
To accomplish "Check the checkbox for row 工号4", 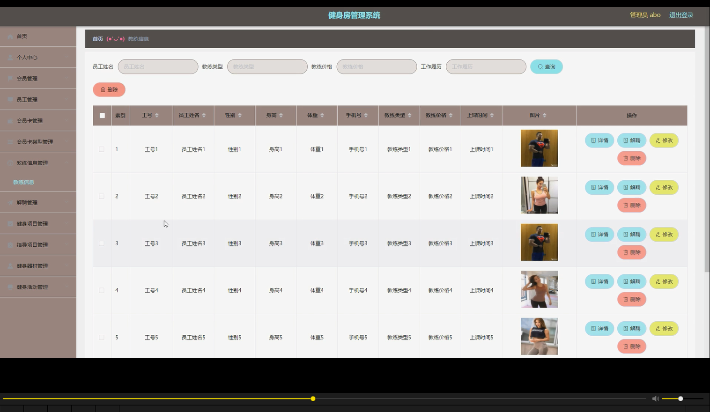I will point(102,290).
